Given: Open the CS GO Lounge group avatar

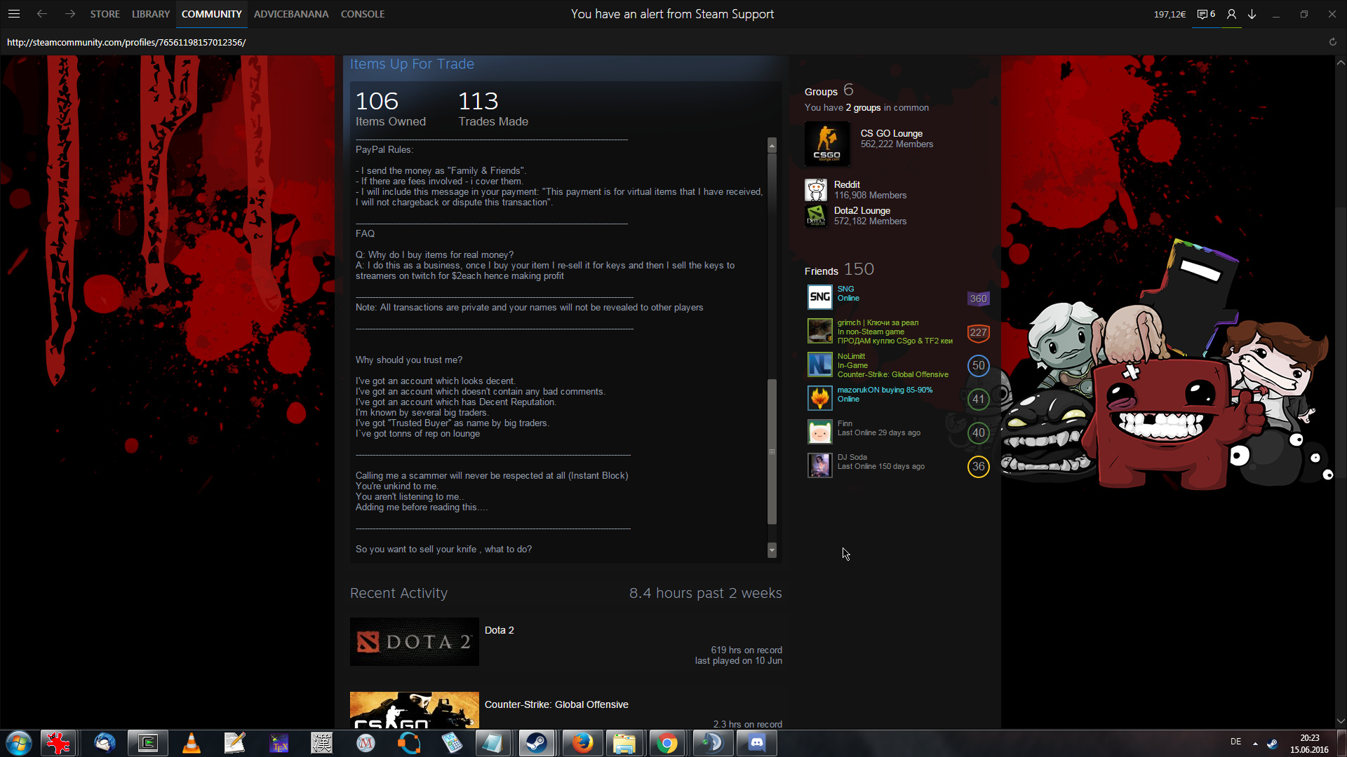Looking at the screenshot, I should click(827, 144).
